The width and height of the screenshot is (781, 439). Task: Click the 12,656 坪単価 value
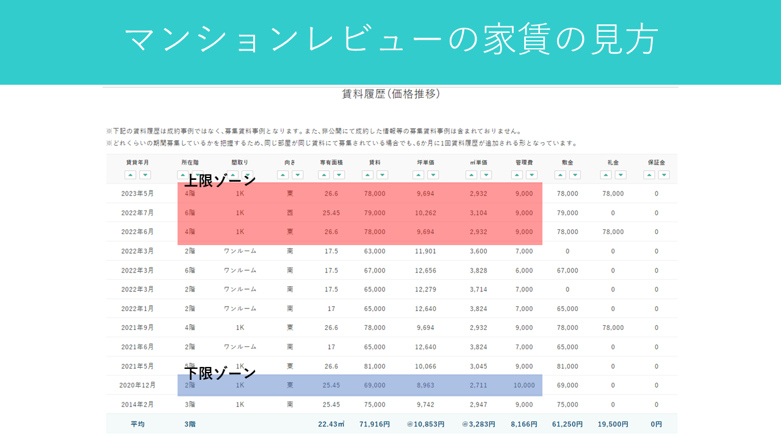pyautogui.click(x=425, y=270)
